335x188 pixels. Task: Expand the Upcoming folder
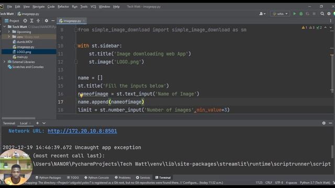(9, 32)
